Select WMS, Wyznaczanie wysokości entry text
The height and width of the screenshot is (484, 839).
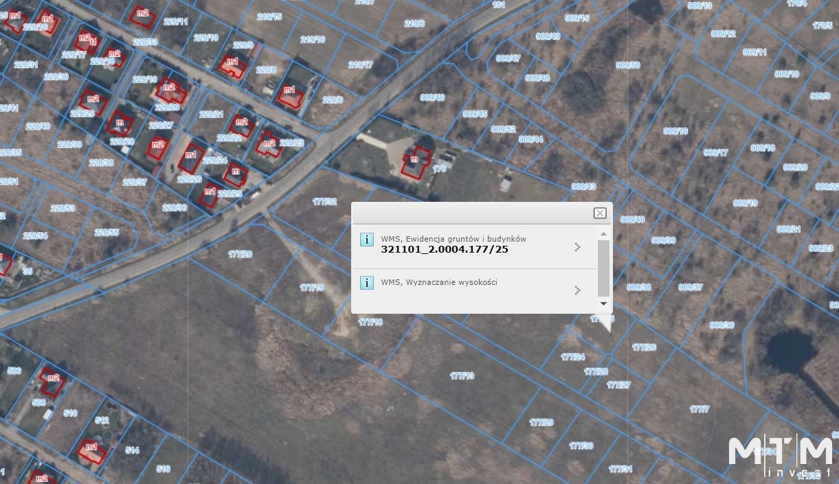point(439,281)
